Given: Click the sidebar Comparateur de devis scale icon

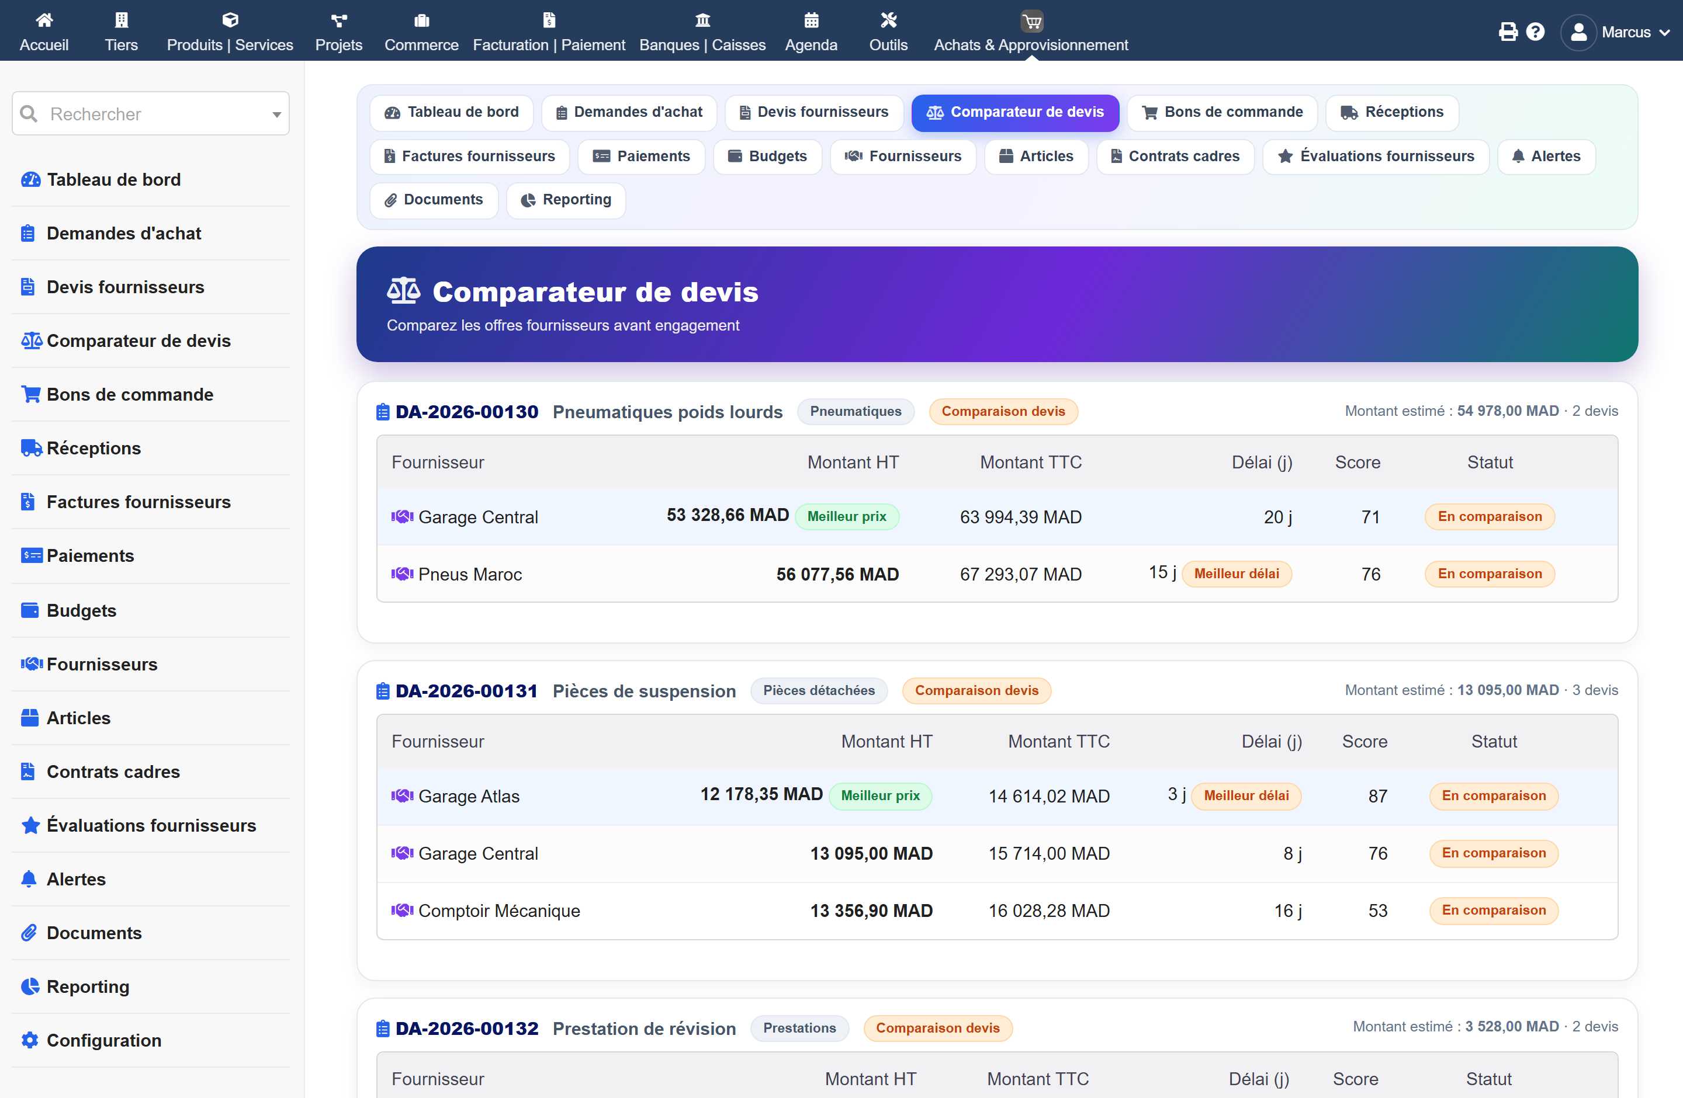Looking at the screenshot, I should pyautogui.click(x=31, y=340).
